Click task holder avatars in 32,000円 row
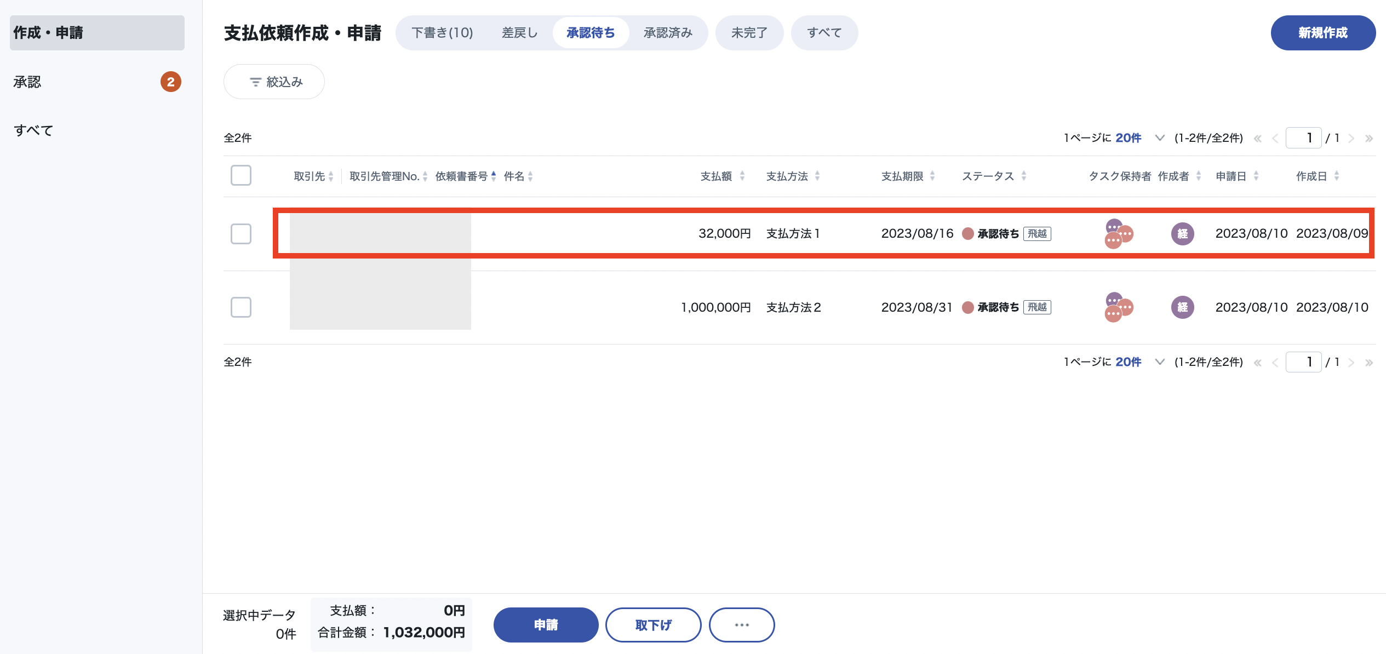 coord(1119,234)
